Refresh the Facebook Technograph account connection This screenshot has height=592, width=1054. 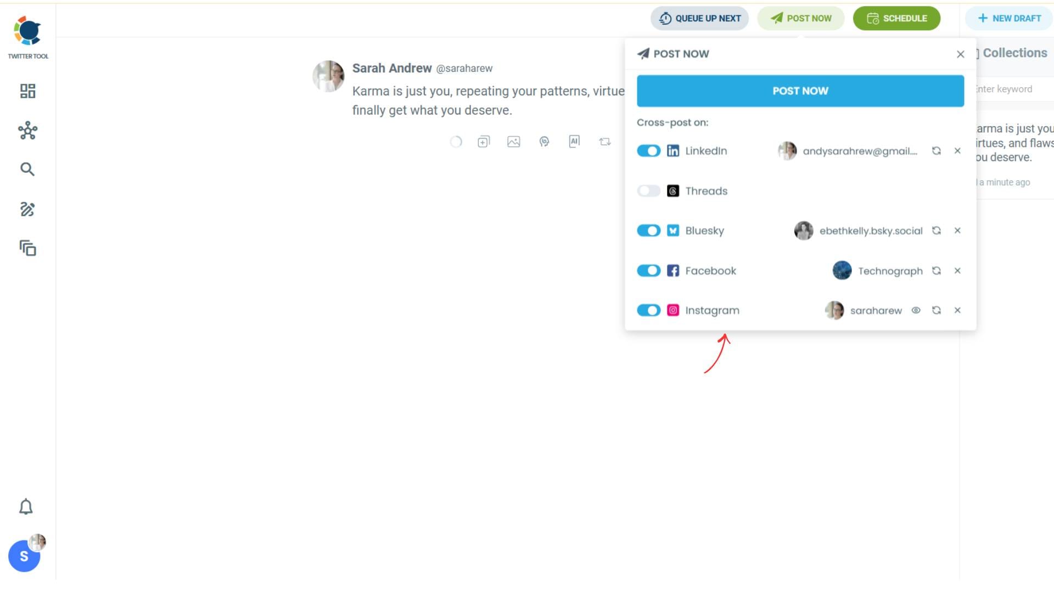(937, 271)
